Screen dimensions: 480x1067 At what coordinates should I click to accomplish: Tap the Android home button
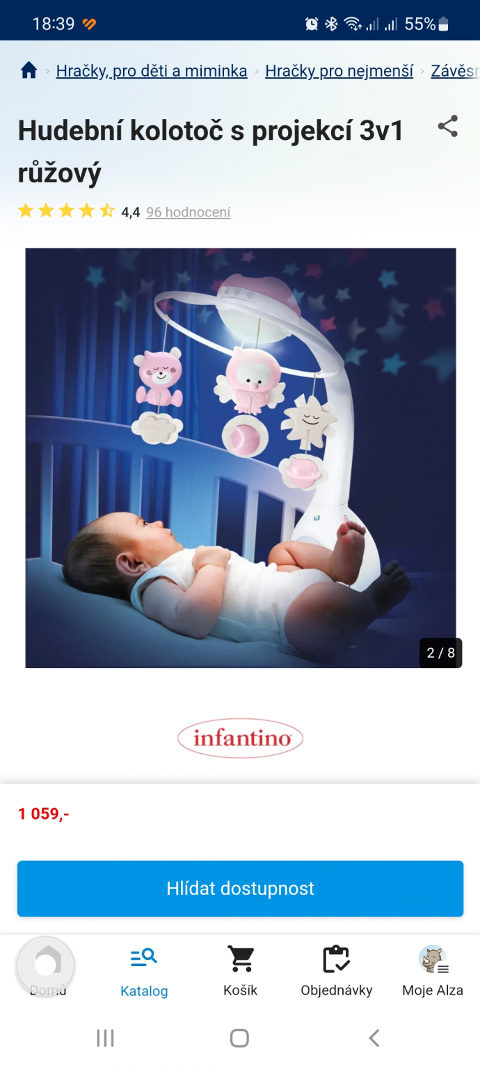(239, 1038)
